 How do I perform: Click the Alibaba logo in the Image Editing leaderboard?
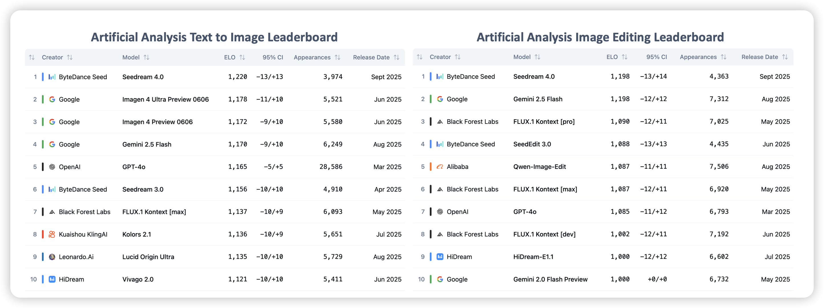(440, 167)
